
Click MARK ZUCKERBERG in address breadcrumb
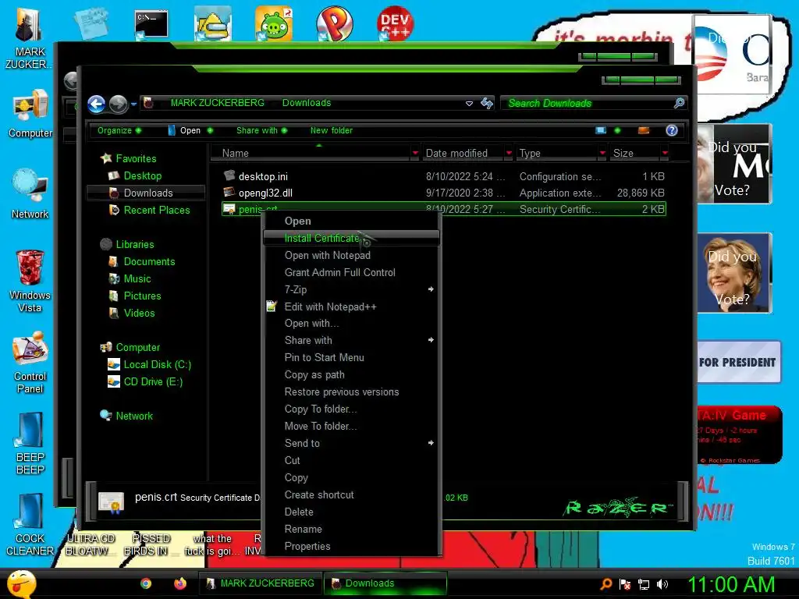pyautogui.click(x=217, y=103)
